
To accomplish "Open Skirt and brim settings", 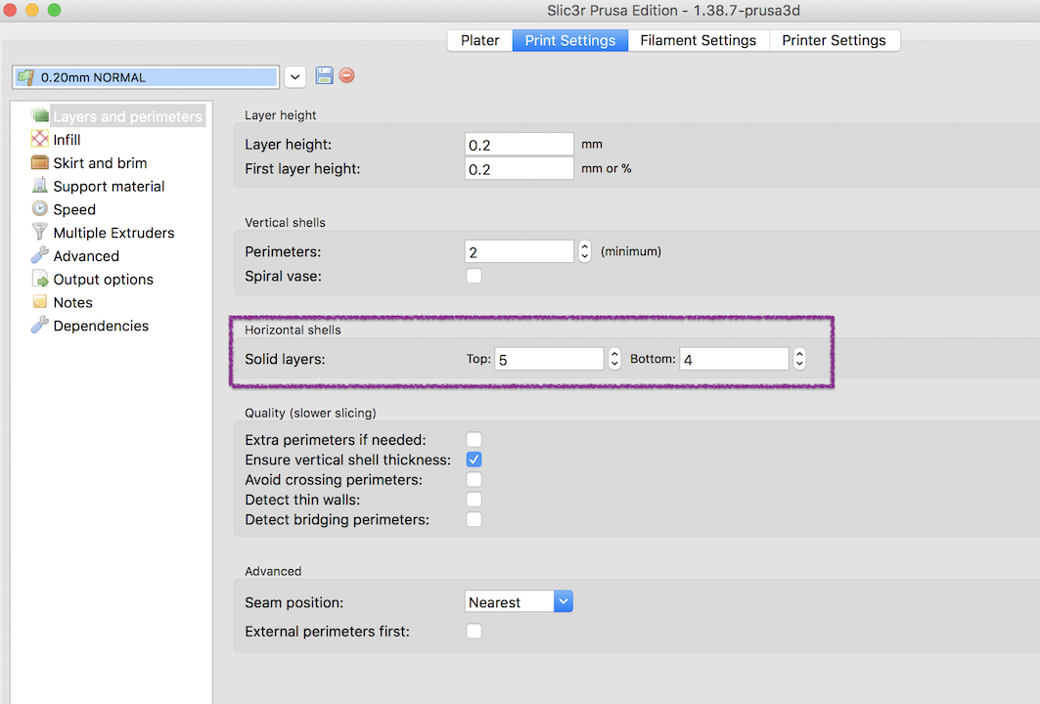I will [99, 163].
